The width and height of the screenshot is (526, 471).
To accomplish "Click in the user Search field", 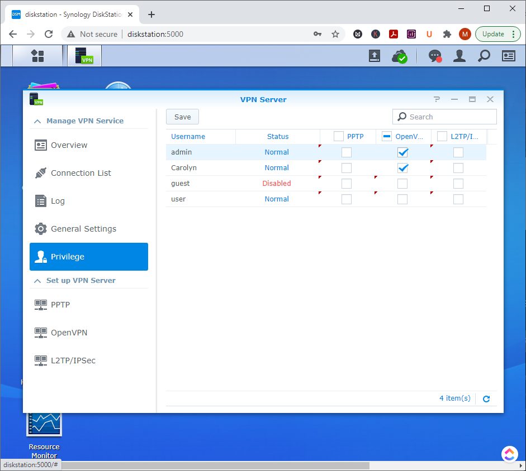I will (x=444, y=117).
